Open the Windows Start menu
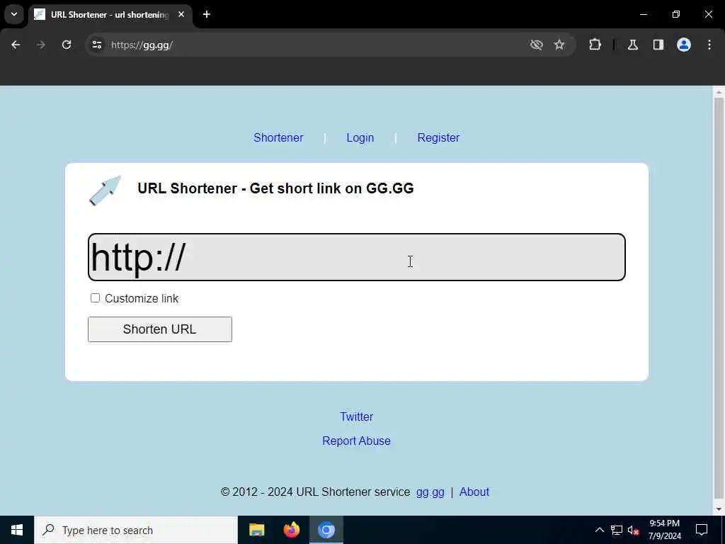Screen dimensions: 725x544 pos(17,530)
